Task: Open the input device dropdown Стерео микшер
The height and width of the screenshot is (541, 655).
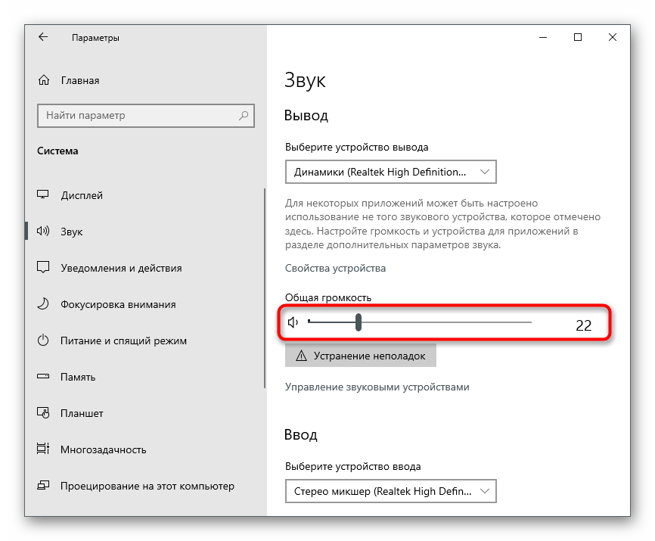Action: [391, 491]
